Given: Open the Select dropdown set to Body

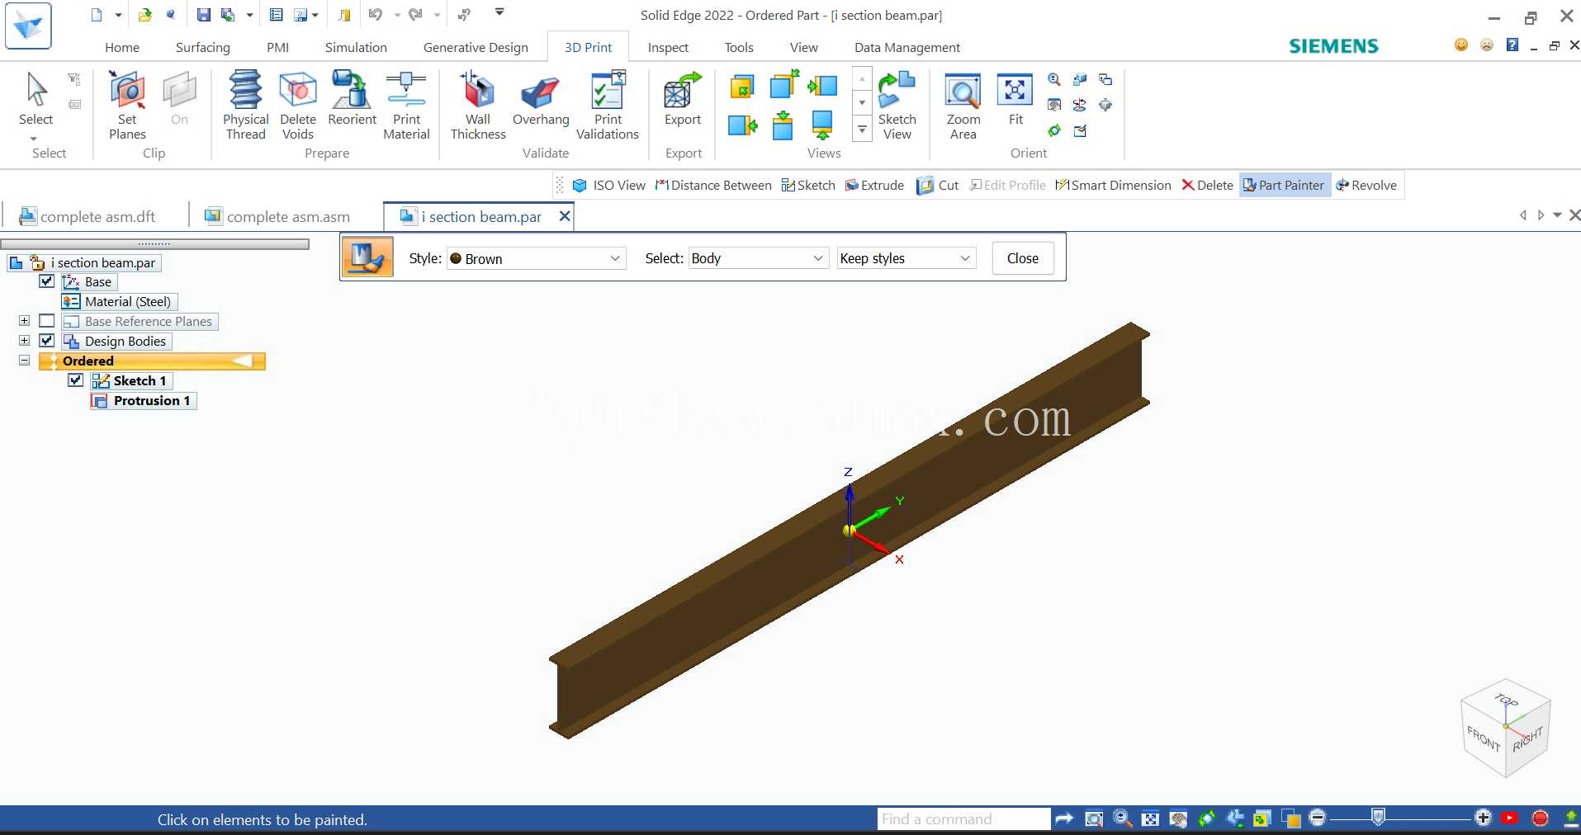Looking at the screenshot, I should click(758, 258).
